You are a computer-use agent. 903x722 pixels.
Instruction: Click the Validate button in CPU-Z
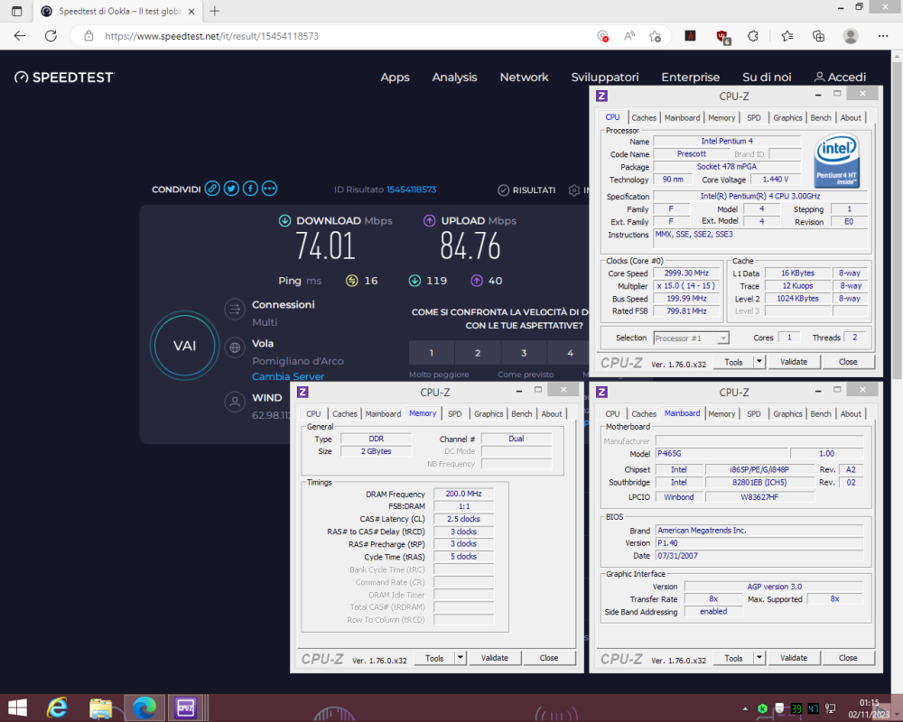click(x=795, y=361)
